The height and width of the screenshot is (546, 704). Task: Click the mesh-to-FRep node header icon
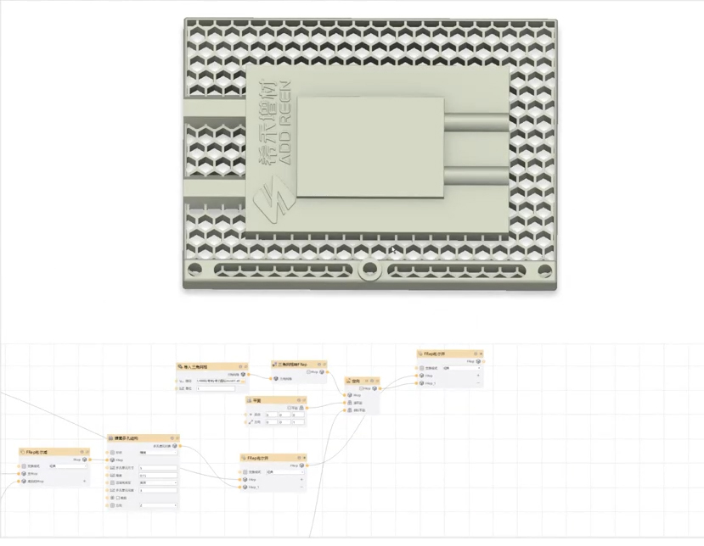275,365
